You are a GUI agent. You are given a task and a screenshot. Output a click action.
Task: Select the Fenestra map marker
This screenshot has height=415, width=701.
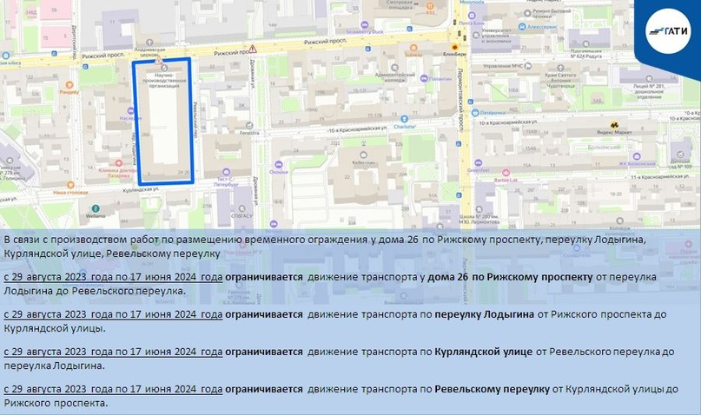[x=250, y=124]
